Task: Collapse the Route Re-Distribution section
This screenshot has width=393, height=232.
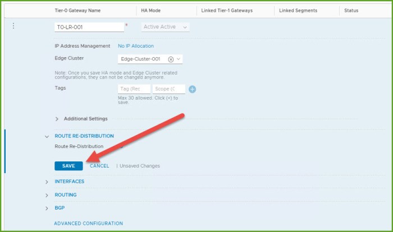Action: (x=47, y=136)
